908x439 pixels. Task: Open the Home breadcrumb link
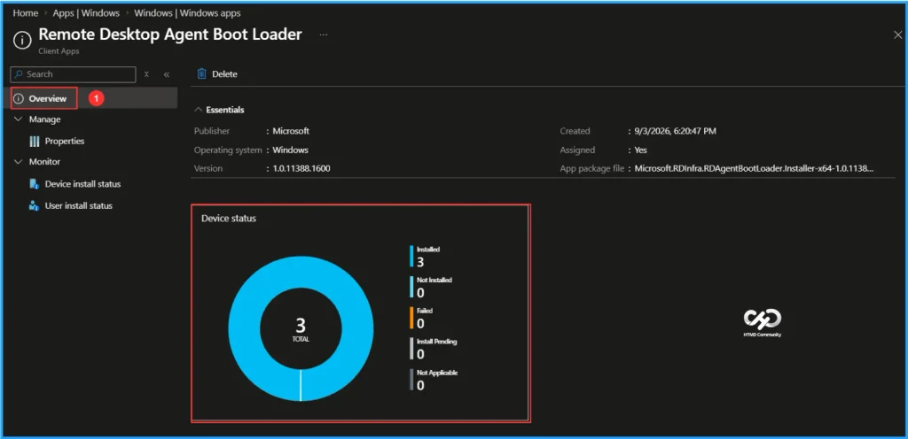click(26, 12)
